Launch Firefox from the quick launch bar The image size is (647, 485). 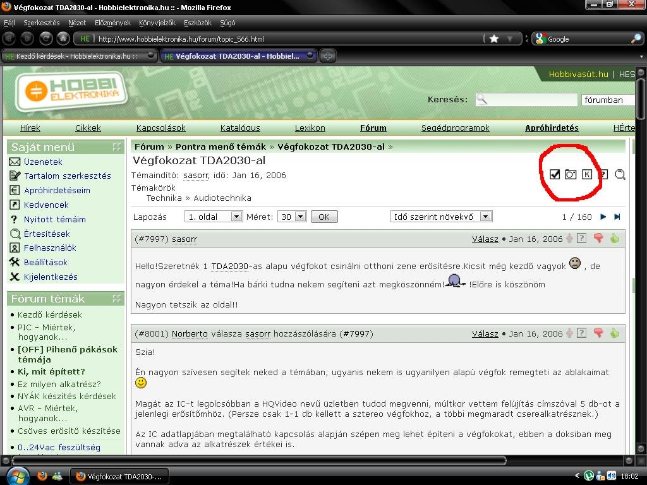(42, 476)
